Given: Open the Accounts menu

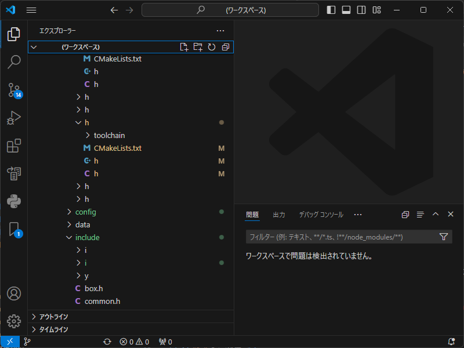Looking at the screenshot, I should click(13, 293).
